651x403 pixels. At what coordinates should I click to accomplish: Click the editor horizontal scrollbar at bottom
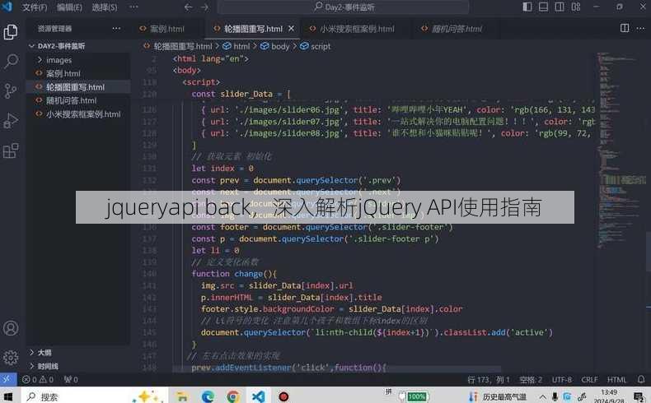pyautogui.click(x=336, y=368)
